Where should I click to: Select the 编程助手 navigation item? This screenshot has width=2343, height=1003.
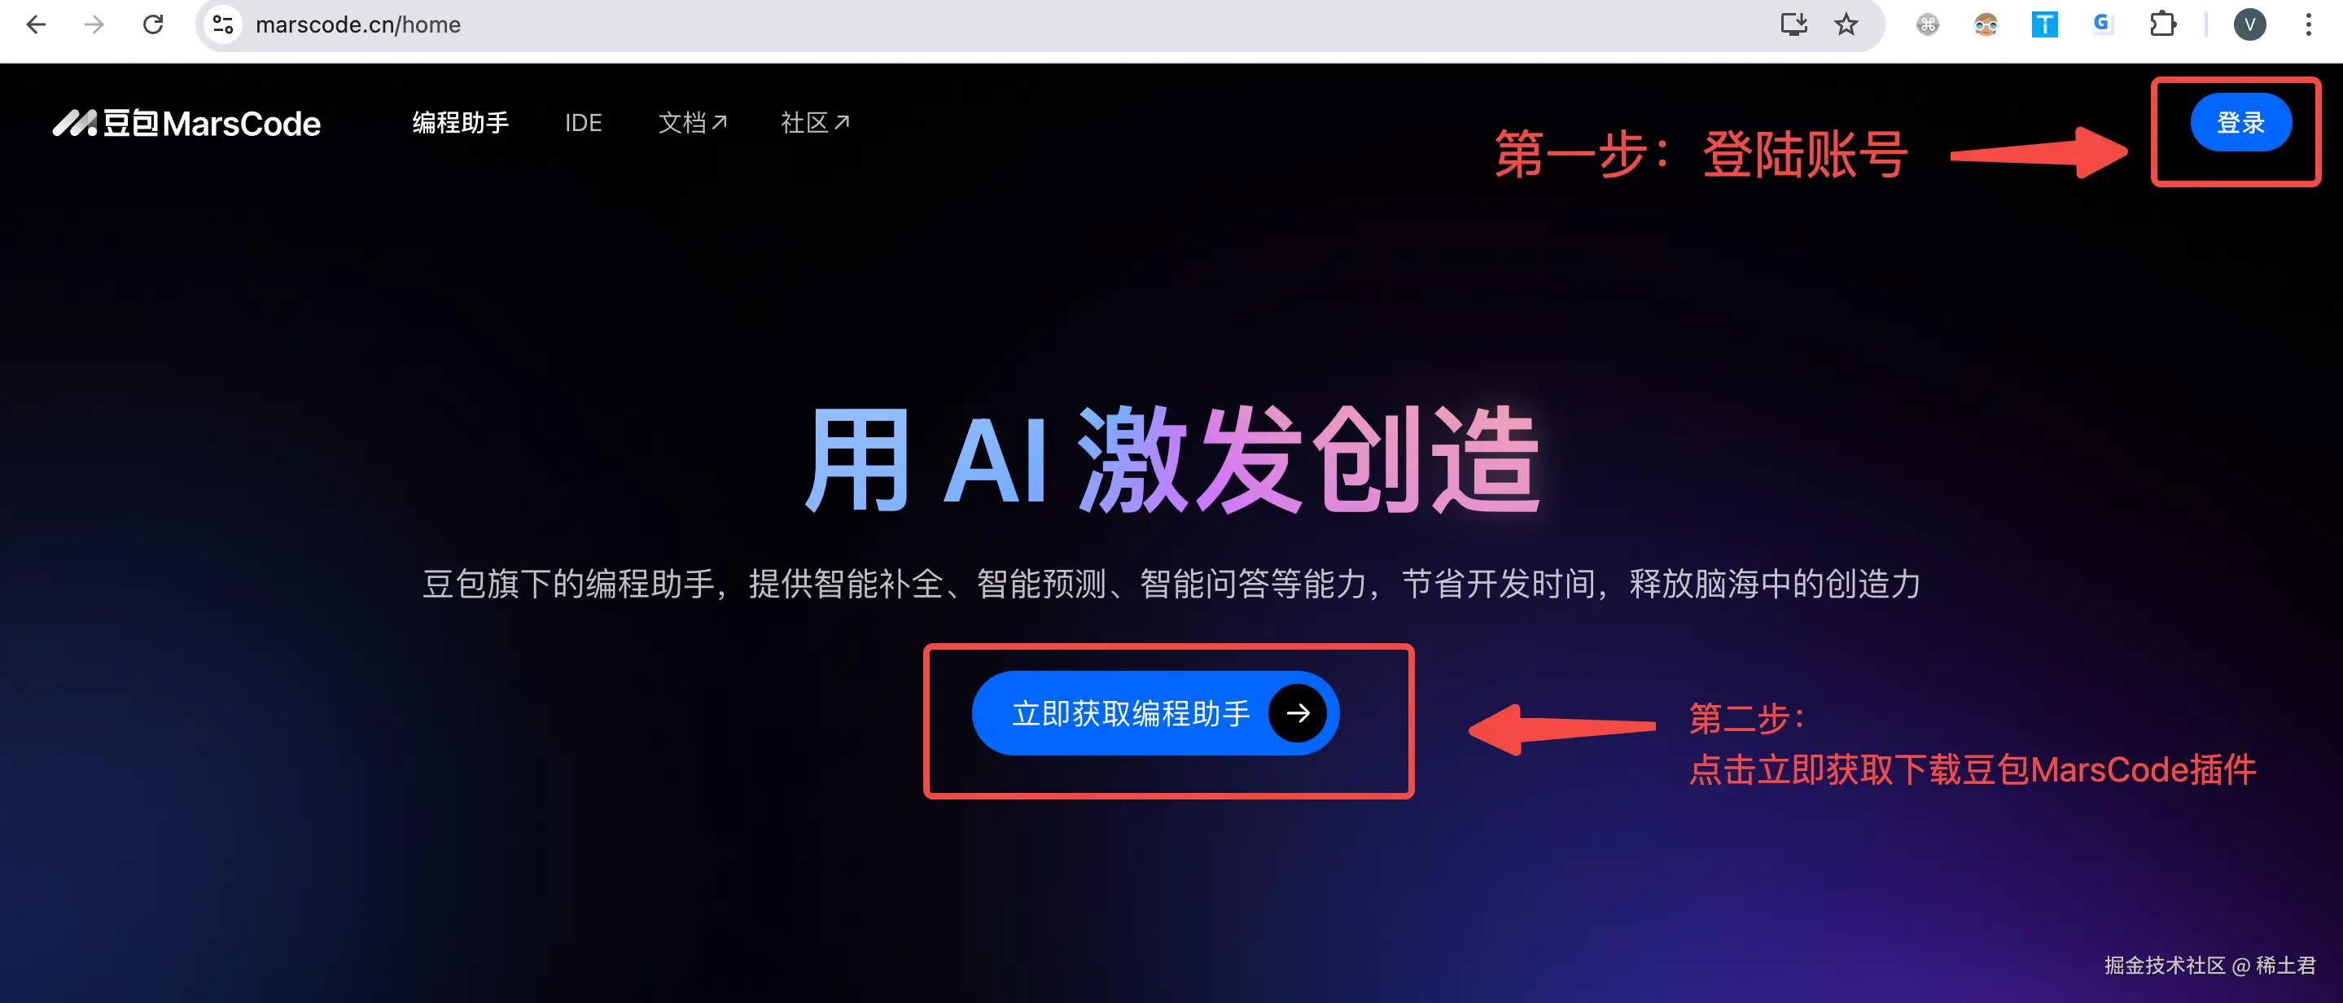(460, 123)
